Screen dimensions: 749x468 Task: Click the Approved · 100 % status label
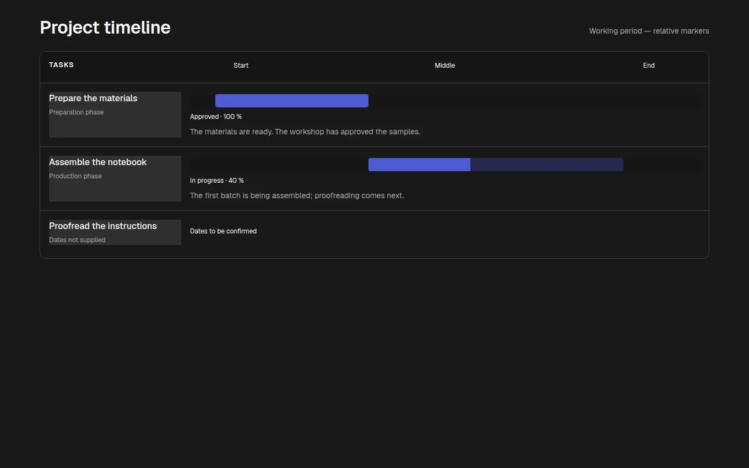[x=216, y=117]
